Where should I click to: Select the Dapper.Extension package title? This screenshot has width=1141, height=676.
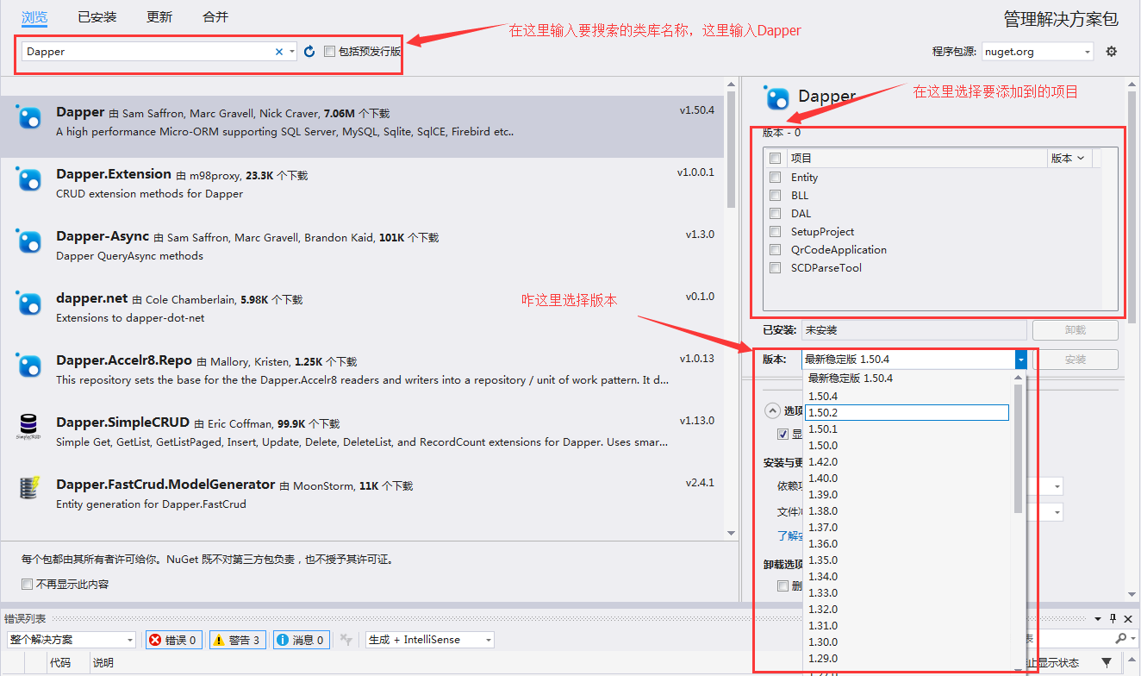pos(114,174)
